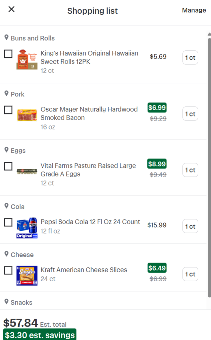Click the $3.30 est. savings badge
This screenshot has height=340, width=211.
coord(40,335)
